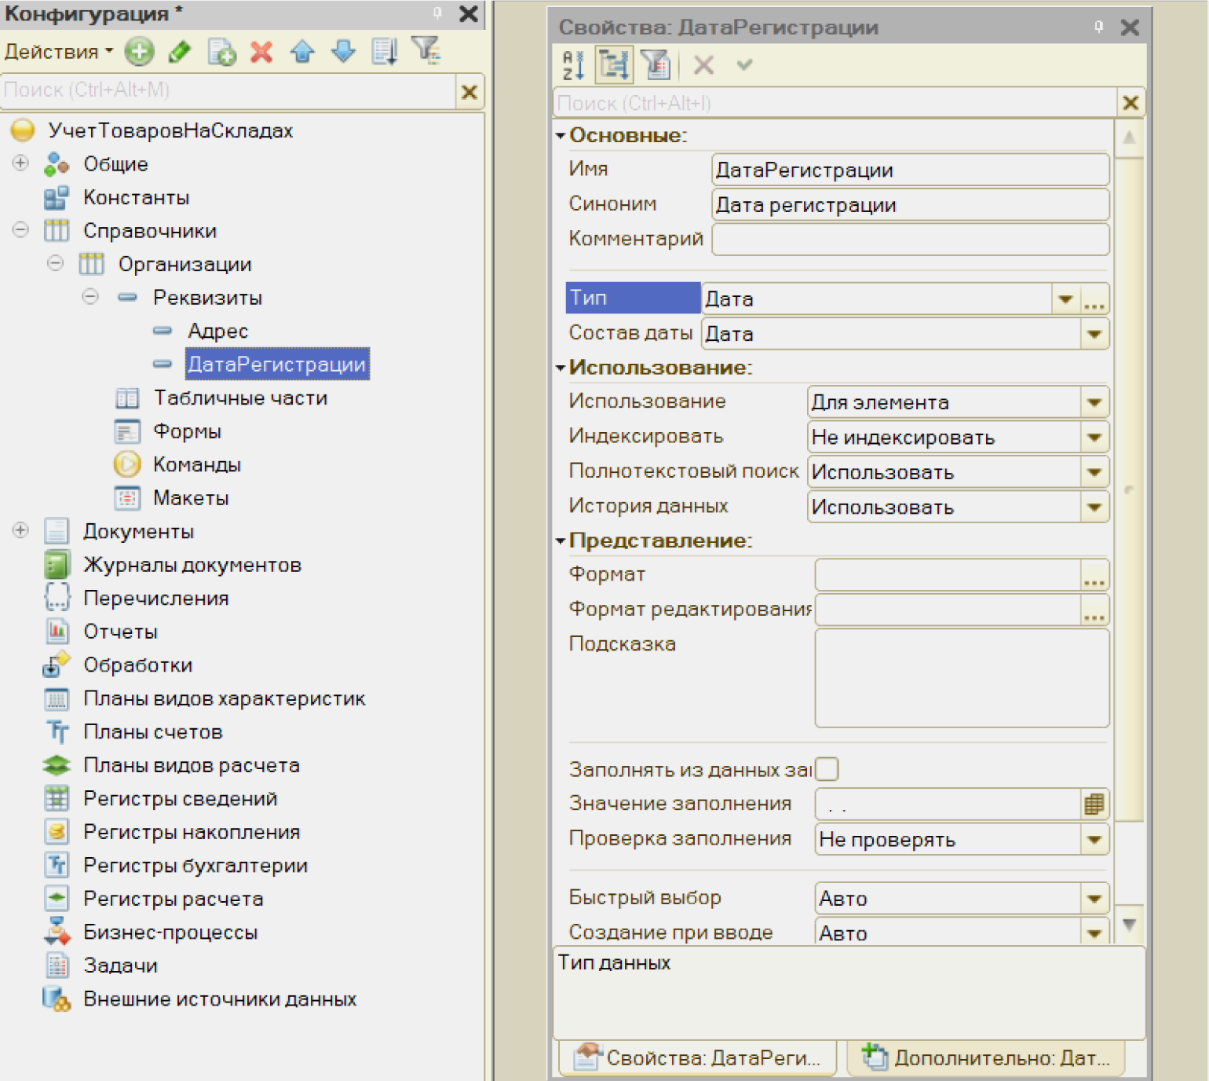Screen dimensions: 1209x1081
Task: Click the filter funnel icon in configuration toolbar
Action: click(426, 50)
